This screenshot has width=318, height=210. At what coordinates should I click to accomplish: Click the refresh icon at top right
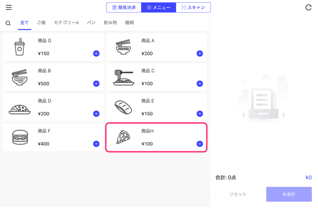(x=308, y=8)
